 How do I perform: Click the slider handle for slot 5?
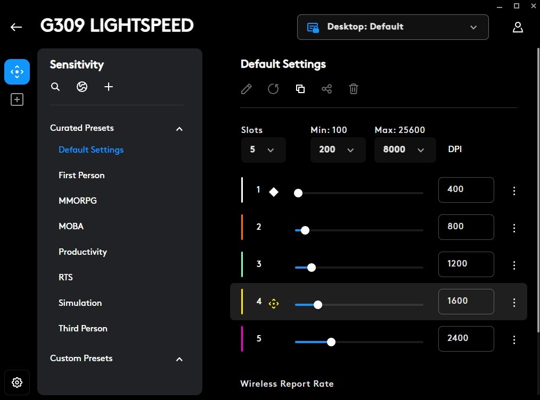pyautogui.click(x=331, y=342)
